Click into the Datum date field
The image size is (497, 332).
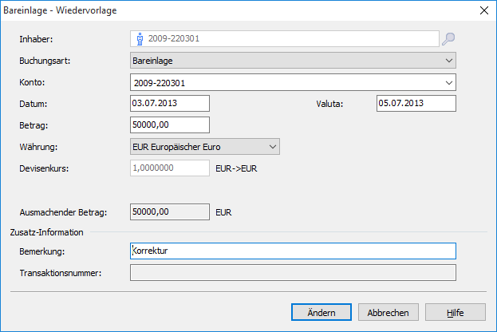pos(169,104)
